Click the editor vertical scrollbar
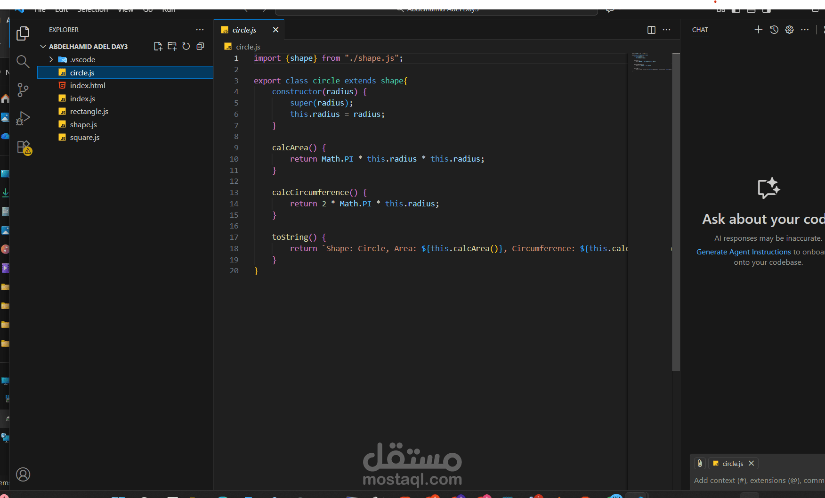 pyautogui.click(x=676, y=212)
